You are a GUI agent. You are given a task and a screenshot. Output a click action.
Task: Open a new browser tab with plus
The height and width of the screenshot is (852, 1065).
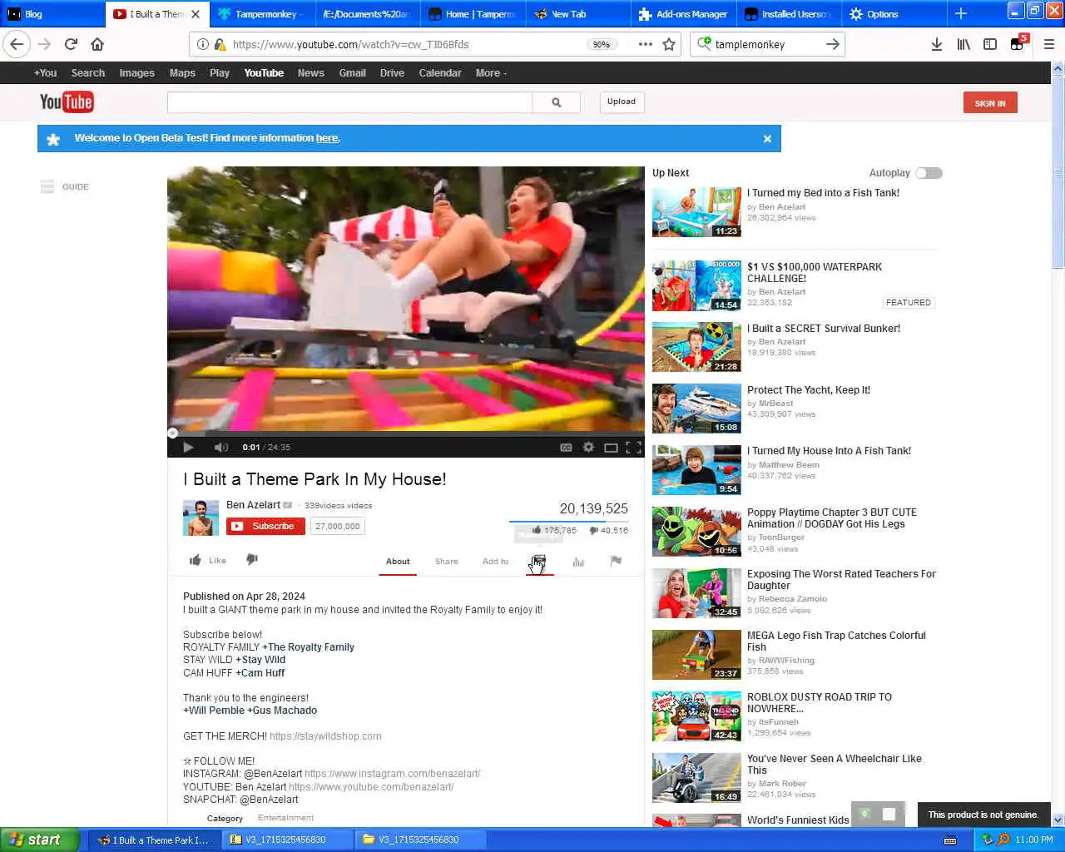[x=961, y=14]
